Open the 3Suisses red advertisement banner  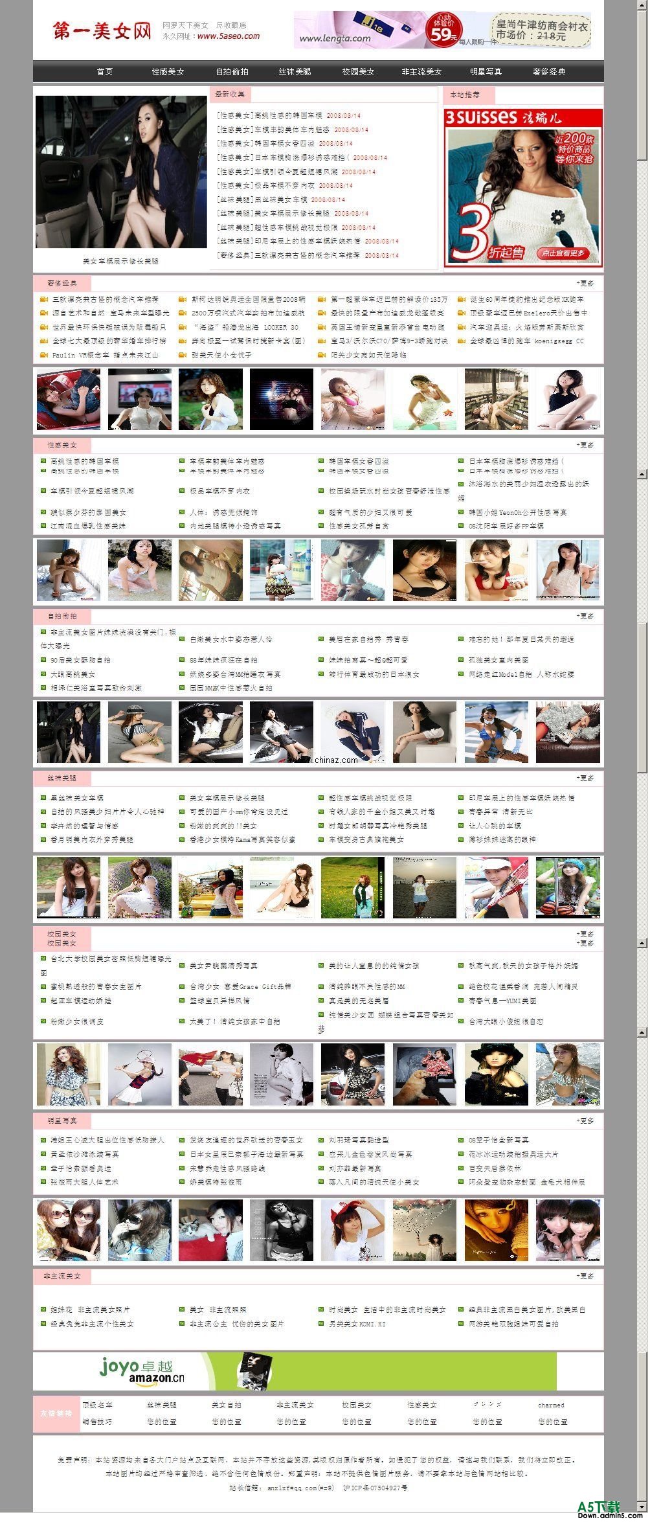[x=523, y=188]
